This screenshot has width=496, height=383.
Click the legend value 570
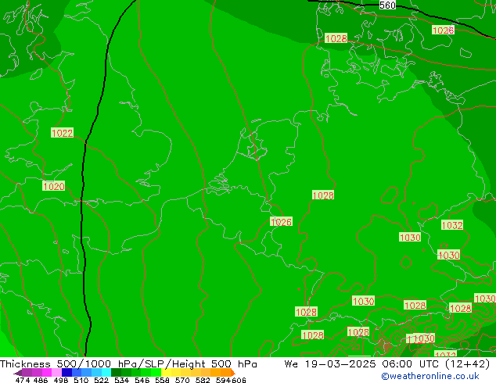pyautogui.click(x=182, y=380)
